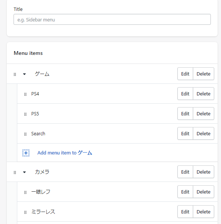This screenshot has width=221, height=224.
Task: Delete the Search menu item
Action: click(x=203, y=133)
